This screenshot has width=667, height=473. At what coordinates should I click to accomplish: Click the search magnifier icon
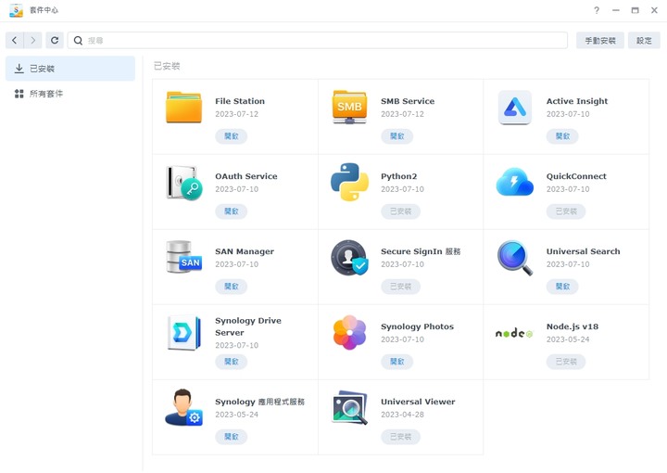pos(78,41)
